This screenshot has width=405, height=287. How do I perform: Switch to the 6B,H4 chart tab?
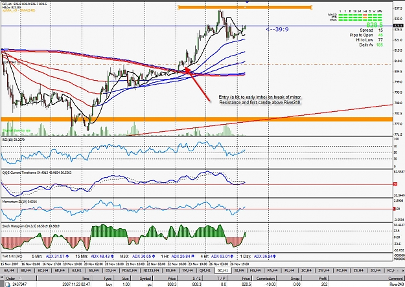pyautogui.click(x=26, y=270)
